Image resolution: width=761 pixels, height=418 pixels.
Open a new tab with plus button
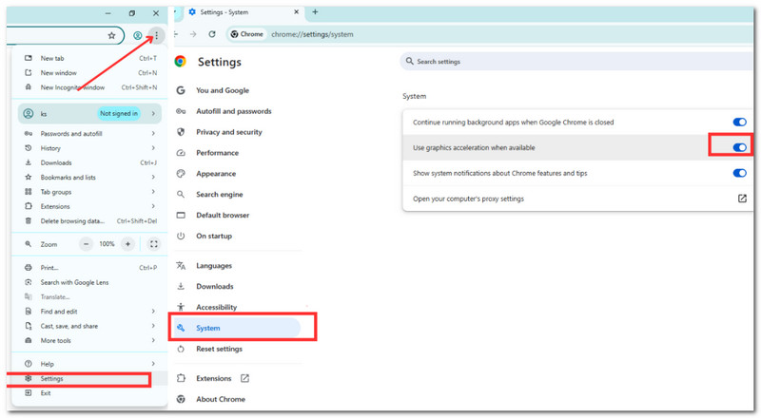(315, 12)
